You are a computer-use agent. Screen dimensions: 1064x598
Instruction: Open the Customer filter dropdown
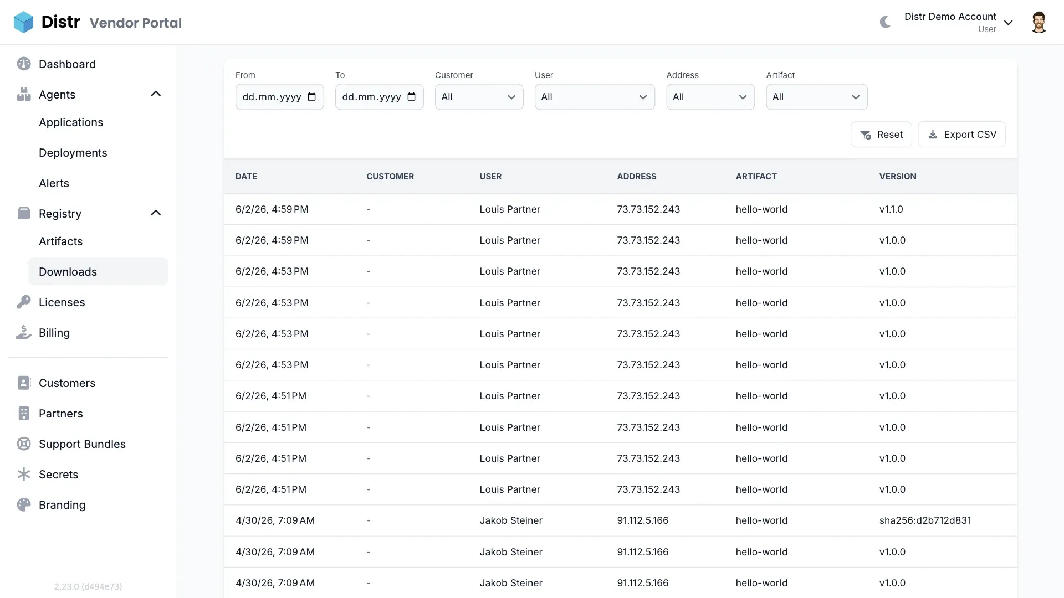pyautogui.click(x=479, y=97)
